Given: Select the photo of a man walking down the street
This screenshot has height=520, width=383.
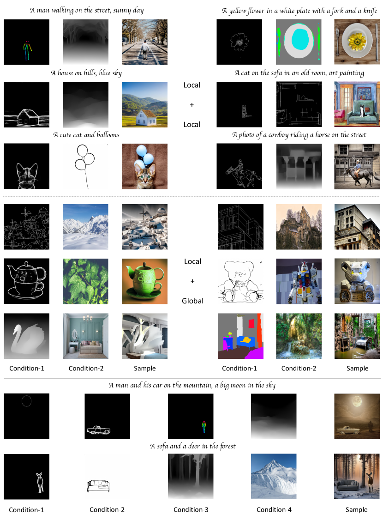Looking at the screenshot, I should [x=144, y=42].
